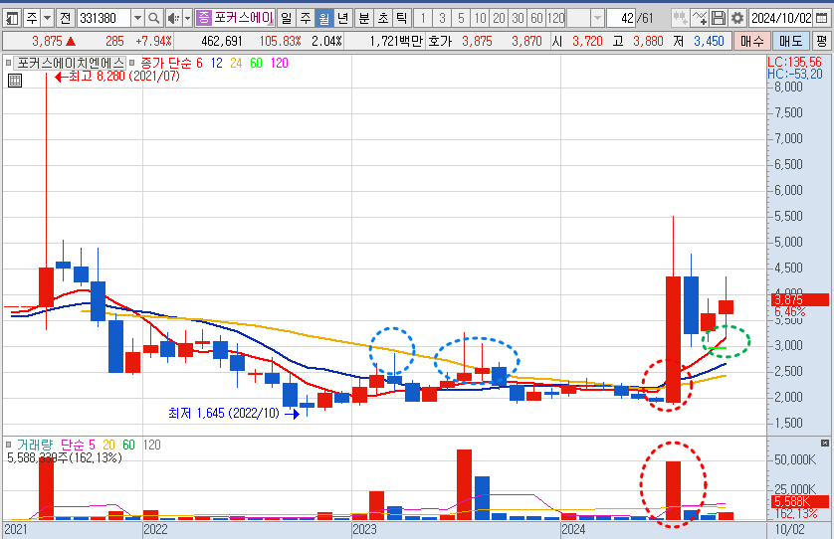Select the 일 daily chart period
This screenshot has width=834, height=539.
pos(287,19)
